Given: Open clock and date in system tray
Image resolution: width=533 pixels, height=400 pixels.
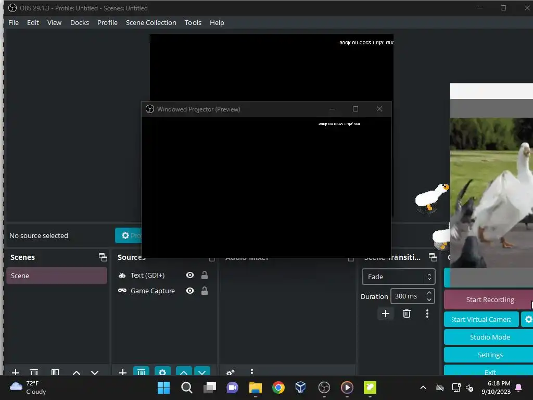Looking at the screenshot, I should 496,387.
